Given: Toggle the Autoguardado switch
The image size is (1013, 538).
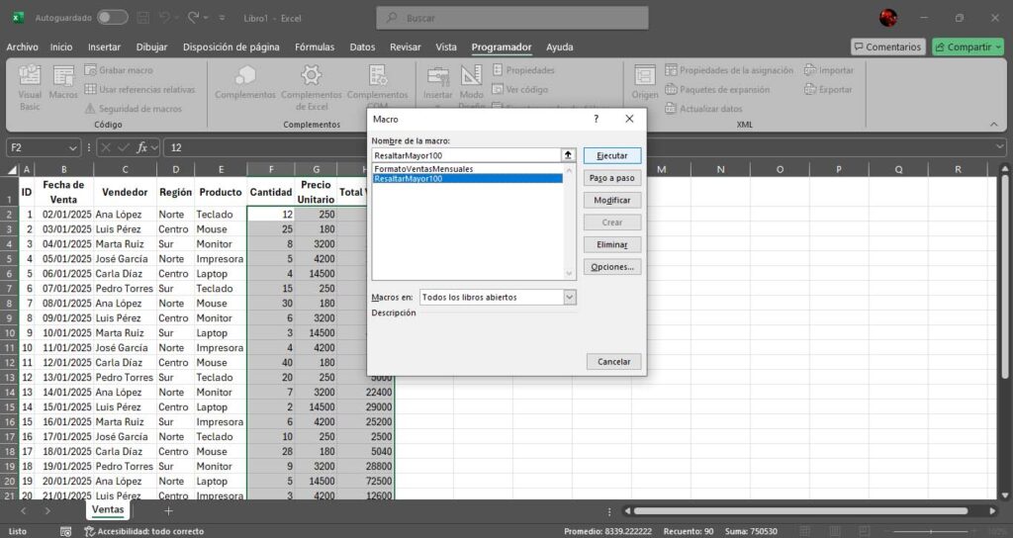Looking at the screenshot, I should point(113,18).
